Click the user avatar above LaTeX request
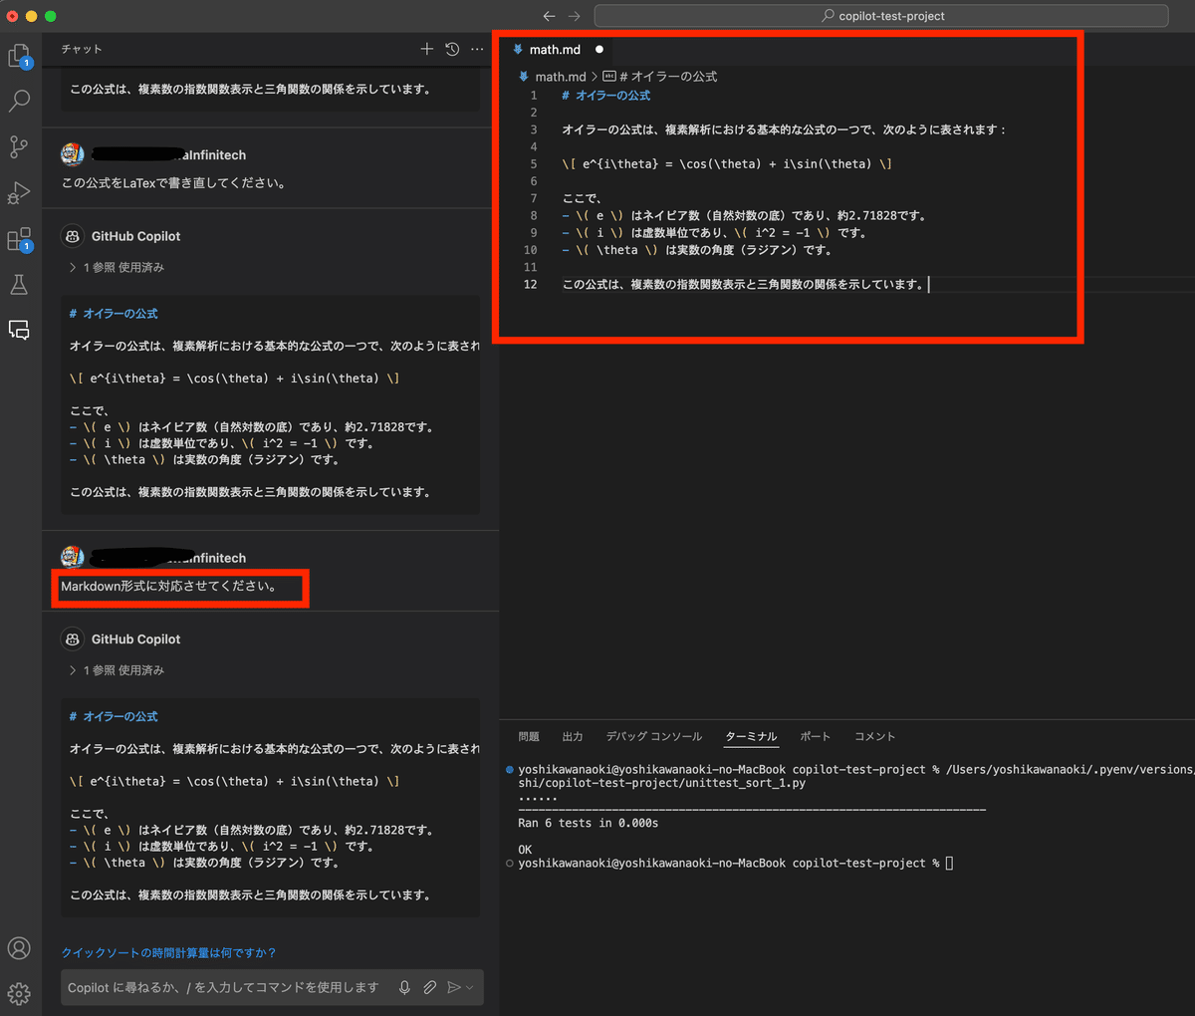Screen dimensions: 1195x1016 pyautogui.click(x=72, y=154)
